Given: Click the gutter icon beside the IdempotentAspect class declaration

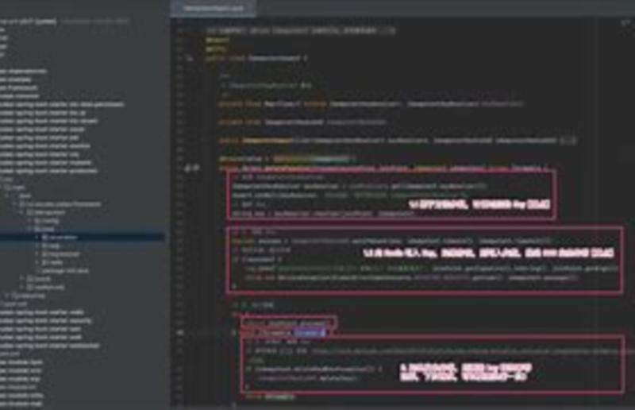Looking at the screenshot, I should (x=189, y=58).
